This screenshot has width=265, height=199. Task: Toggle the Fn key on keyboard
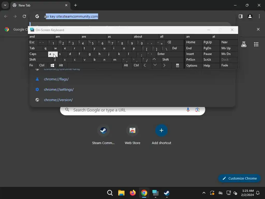tap(33, 65)
